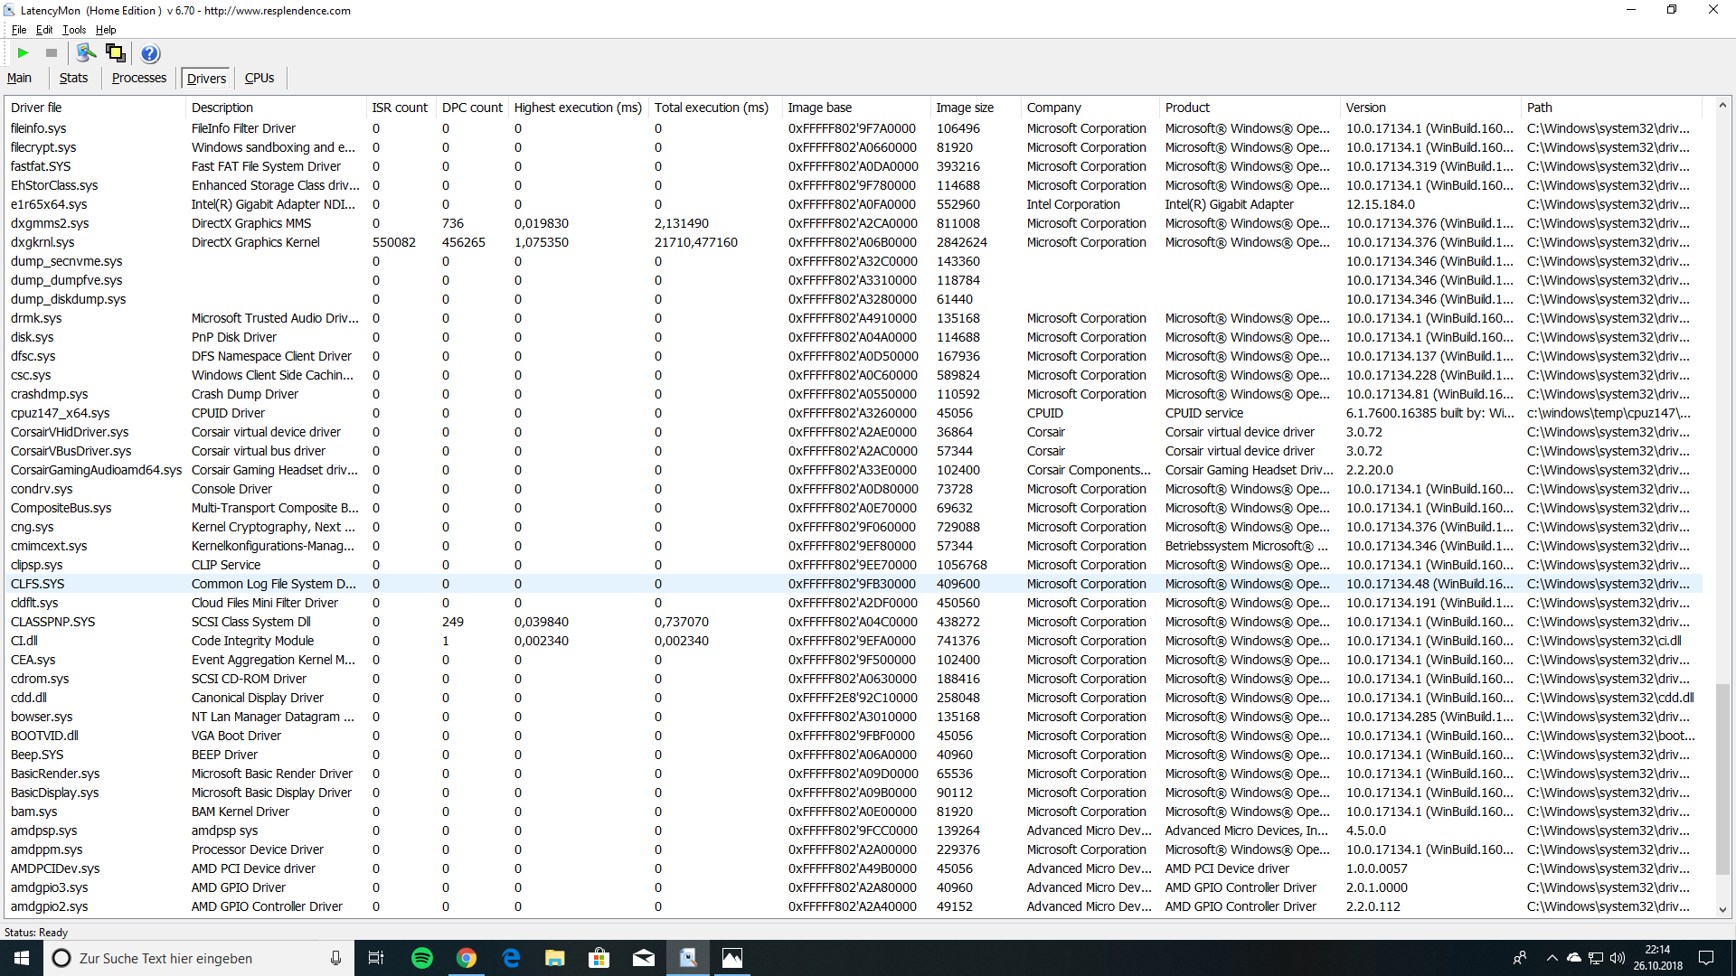Open the Task View taskbar icon
The width and height of the screenshot is (1736, 976).
click(x=376, y=958)
